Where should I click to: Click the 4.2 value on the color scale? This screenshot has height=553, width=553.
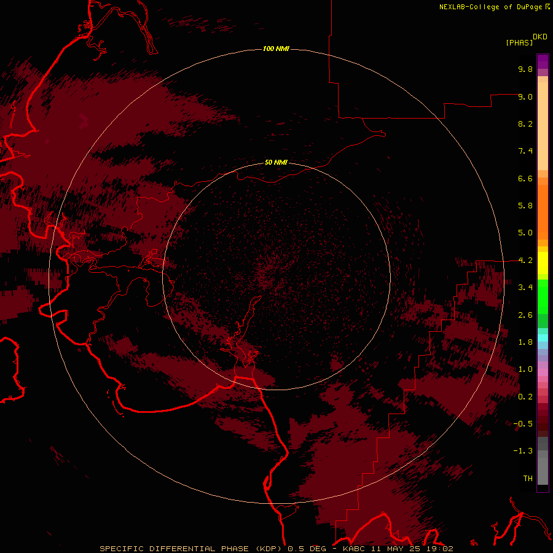click(525, 261)
